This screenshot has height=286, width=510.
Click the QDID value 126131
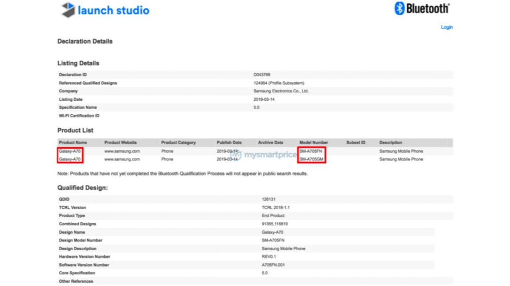pos(268,199)
